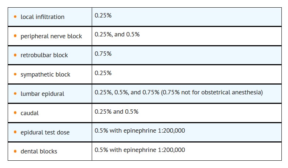Click the orange bullet beside retrobulbar block
The height and width of the screenshot is (168, 288).
[x=15, y=55]
